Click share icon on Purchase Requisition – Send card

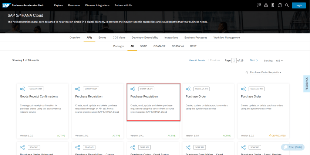[x=188, y=147]
